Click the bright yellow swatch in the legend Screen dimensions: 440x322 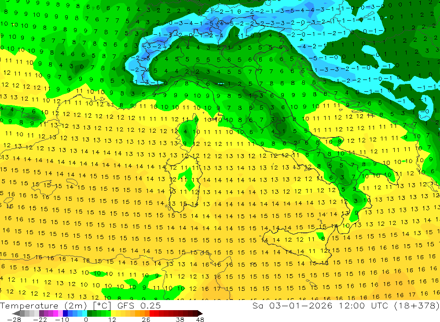[x=114, y=313]
